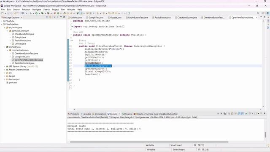Viewport: 270px width, 152px height.
Task: Click the Run All code lens link
Action: [x=78, y=32]
